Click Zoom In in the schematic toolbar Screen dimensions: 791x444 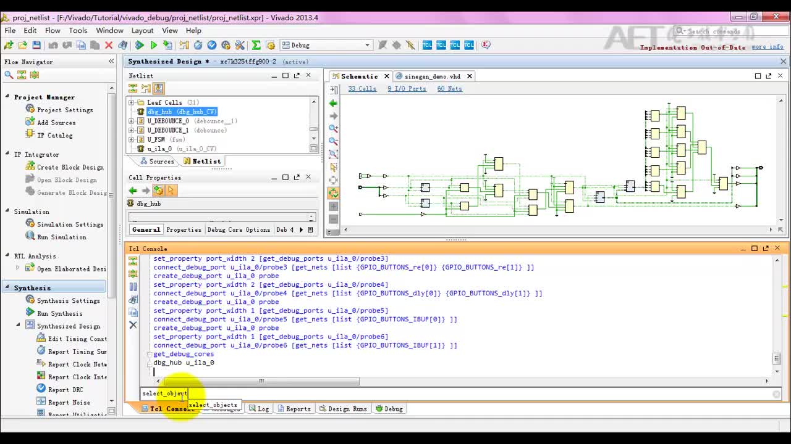334,128
